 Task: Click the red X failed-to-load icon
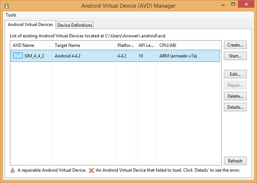(91, 171)
